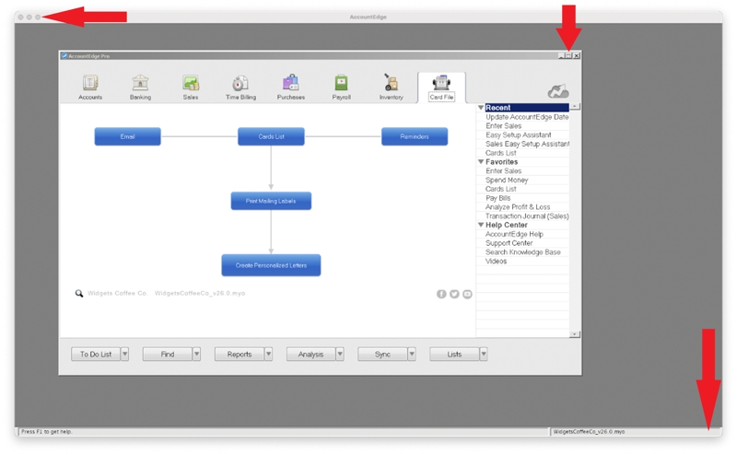
Task: Open the To Do List dropdown arrow
Action: pos(124,354)
